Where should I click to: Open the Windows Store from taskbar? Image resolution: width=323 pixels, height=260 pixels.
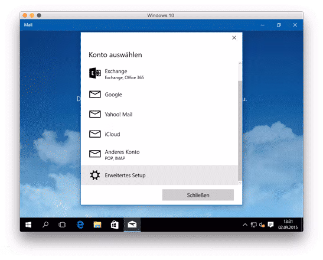[115, 225]
